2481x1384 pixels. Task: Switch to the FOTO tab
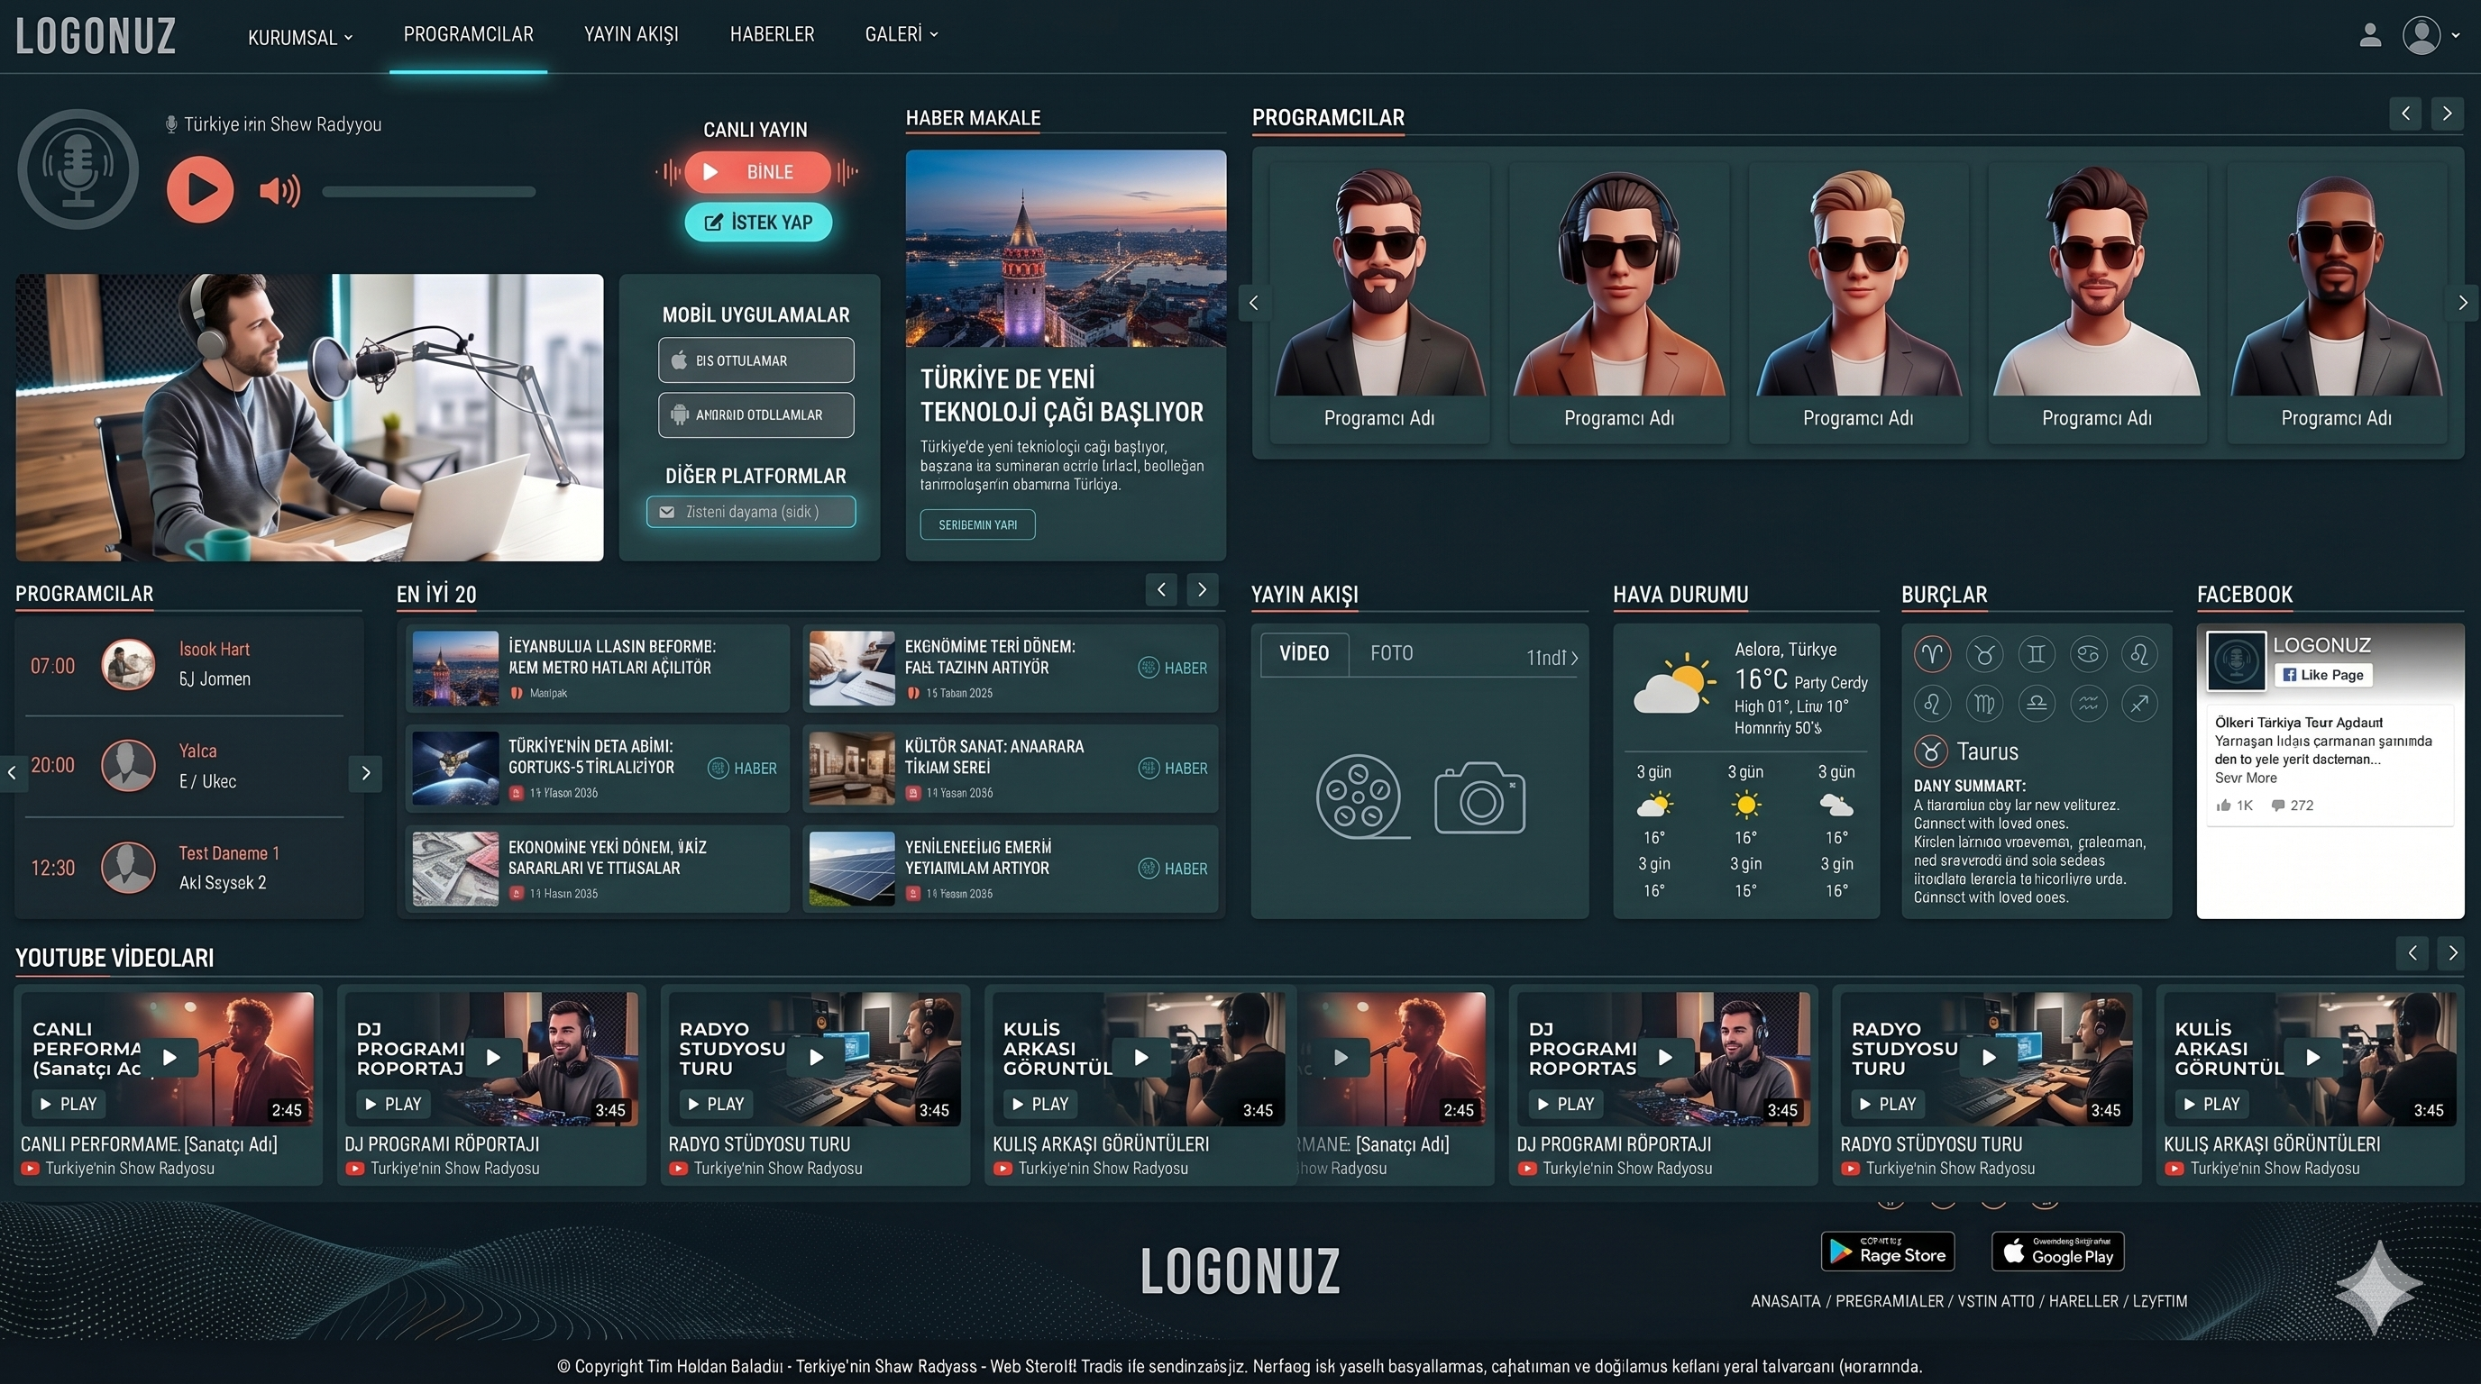coord(1392,653)
